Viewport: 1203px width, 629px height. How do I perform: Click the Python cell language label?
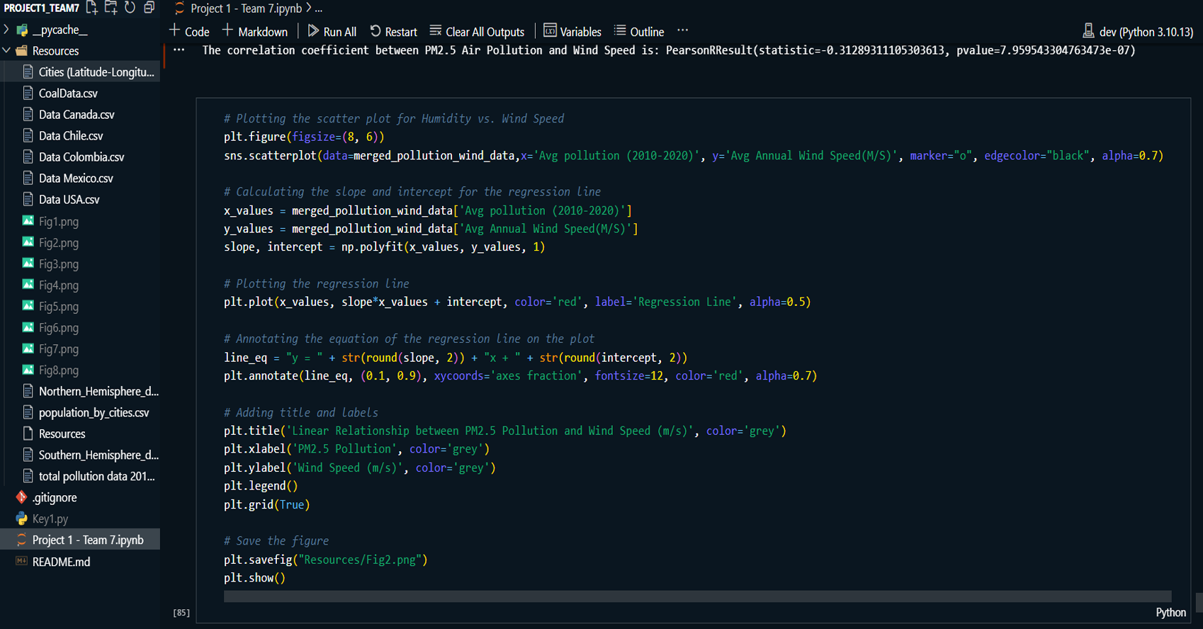[x=1170, y=613]
